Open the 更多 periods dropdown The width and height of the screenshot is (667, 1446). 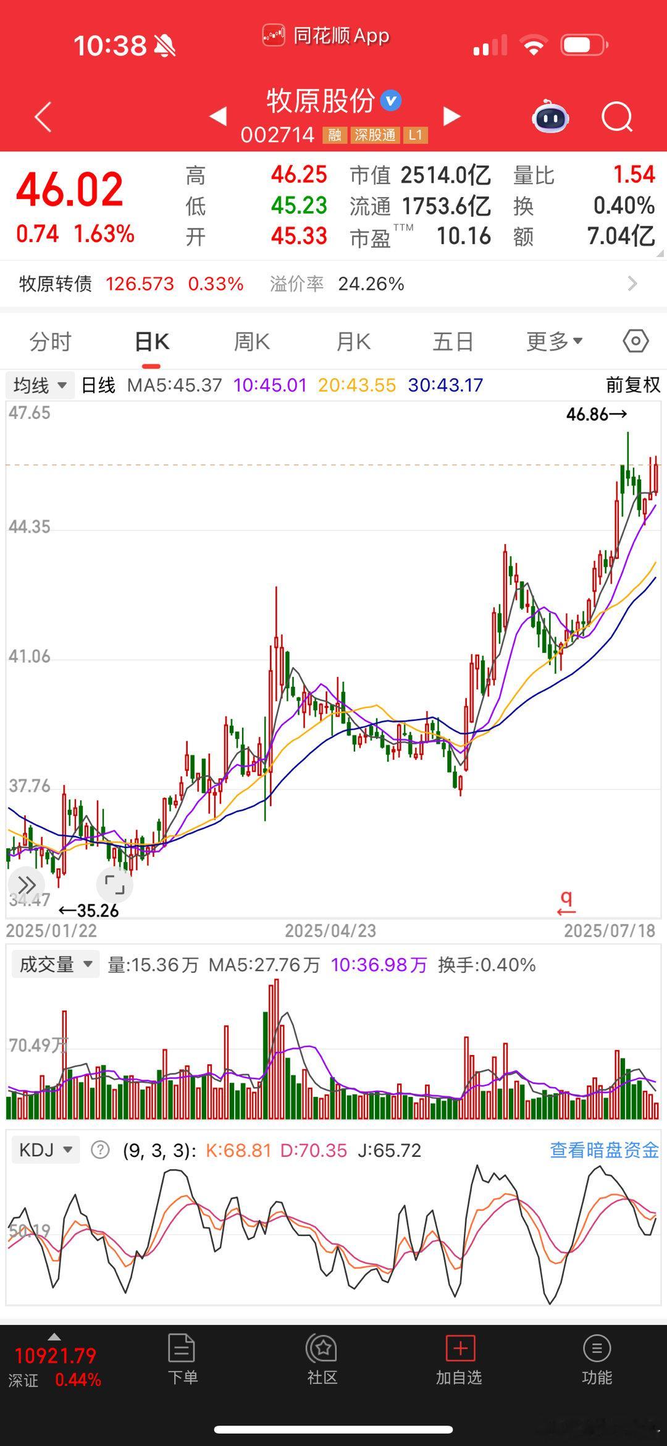pyautogui.click(x=554, y=341)
